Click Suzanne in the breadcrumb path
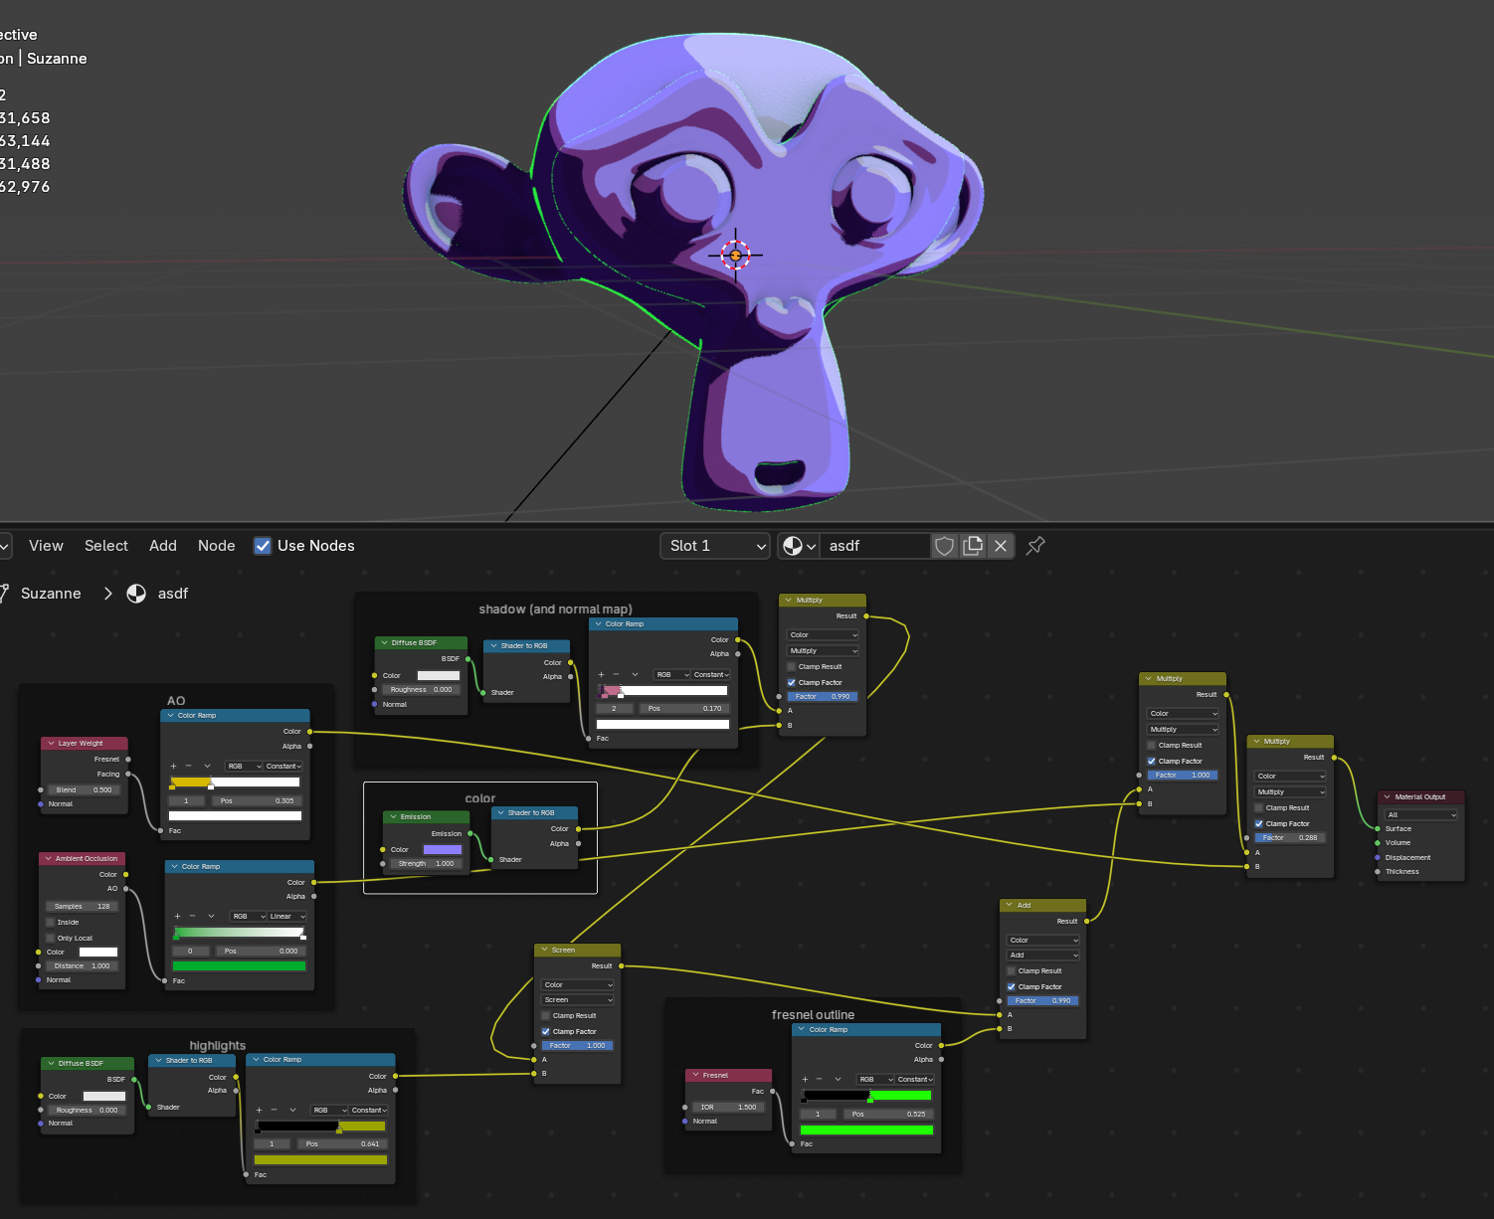 coord(51,594)
